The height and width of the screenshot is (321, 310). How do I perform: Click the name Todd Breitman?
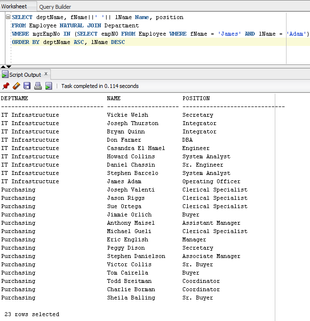click(129, 281)
